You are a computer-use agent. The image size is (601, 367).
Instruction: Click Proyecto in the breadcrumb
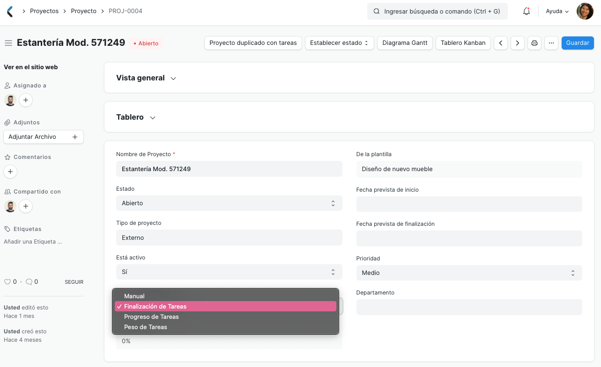83,11
